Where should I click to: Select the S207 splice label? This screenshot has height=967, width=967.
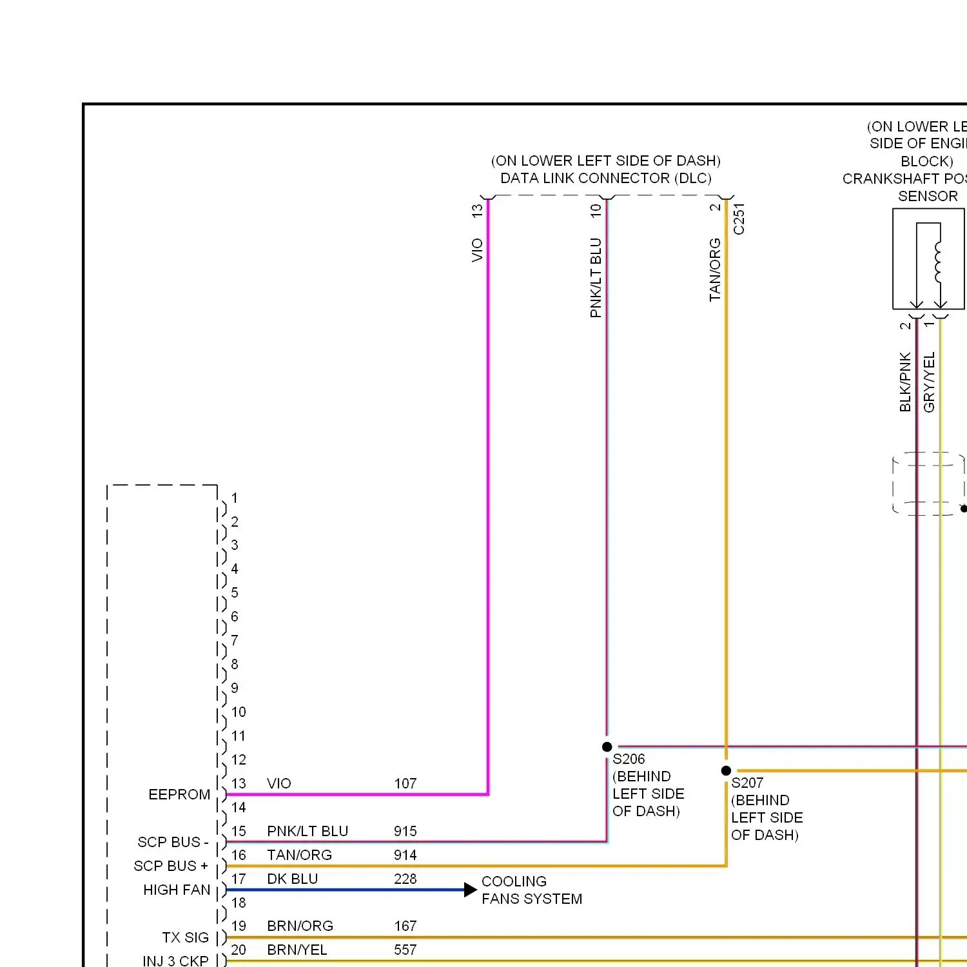[x=747, y=783]
